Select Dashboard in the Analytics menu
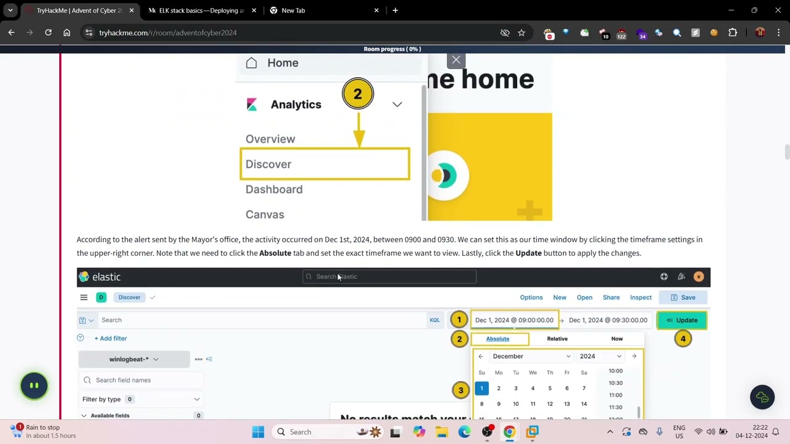 pos(274,189)
